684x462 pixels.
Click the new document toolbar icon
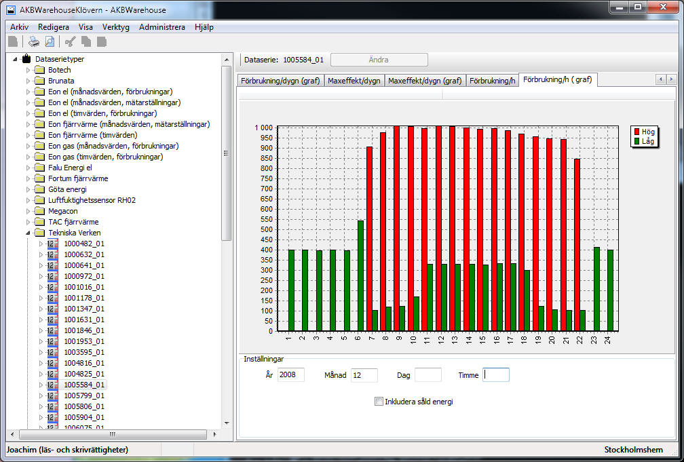pos(13,41)
